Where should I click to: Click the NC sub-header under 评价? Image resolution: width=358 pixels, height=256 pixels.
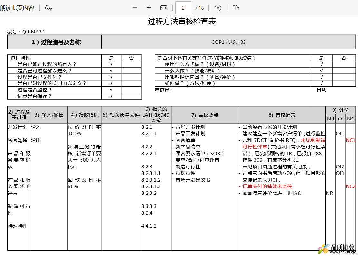click(351, 119)
